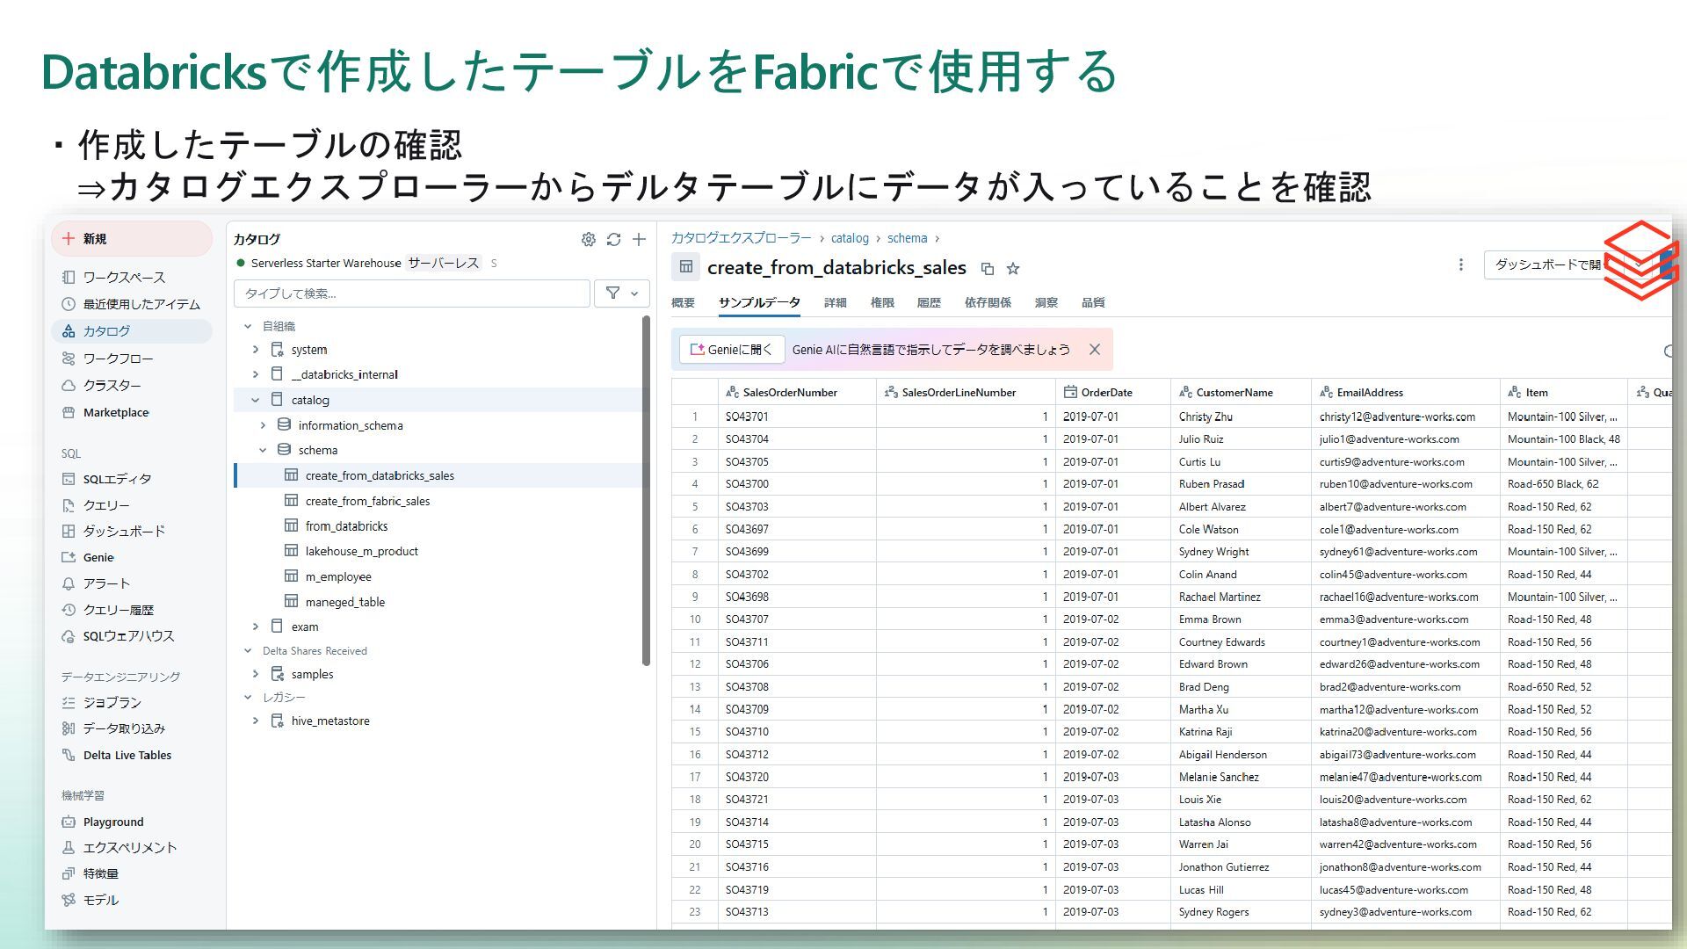Dismiss the Genie AI banner
Screen dimensions: 1687x949
1094,350
